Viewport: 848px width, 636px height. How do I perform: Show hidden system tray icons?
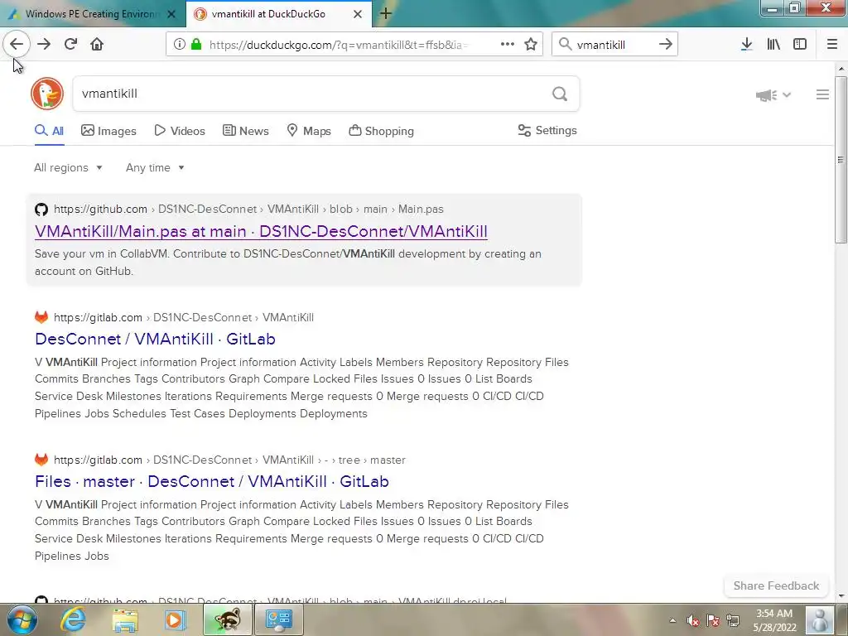[x=672, y=620]
